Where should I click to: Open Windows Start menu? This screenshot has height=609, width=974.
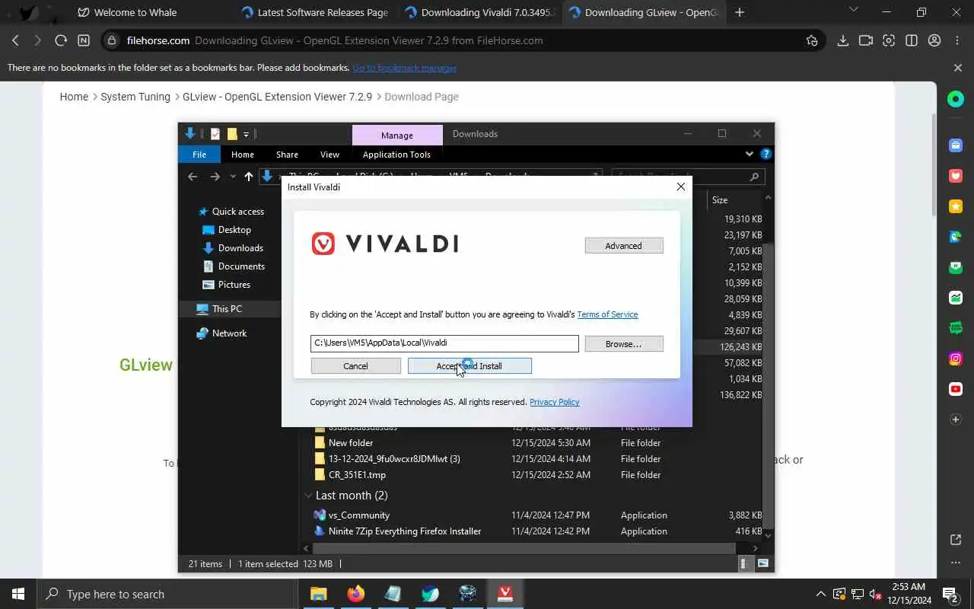click(x=18, y=594)
